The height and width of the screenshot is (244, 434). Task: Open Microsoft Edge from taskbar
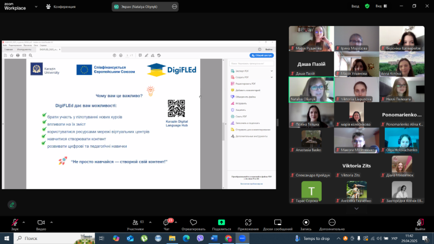pyautogui.click(x=186, y=238)
